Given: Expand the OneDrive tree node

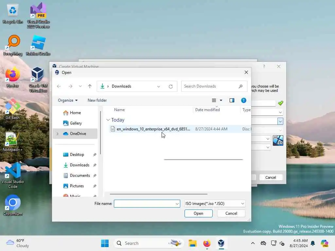Looking at the screenshot, I should pyautogui.click(x=57, y=134).
